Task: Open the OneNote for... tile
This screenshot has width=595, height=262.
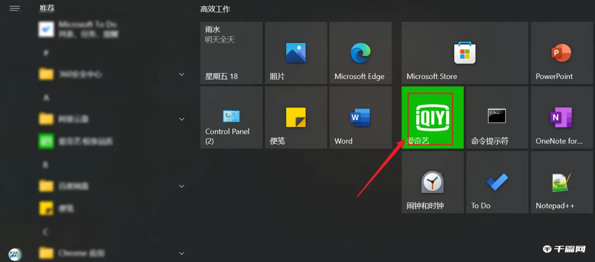Action: (x=561, y=118)
